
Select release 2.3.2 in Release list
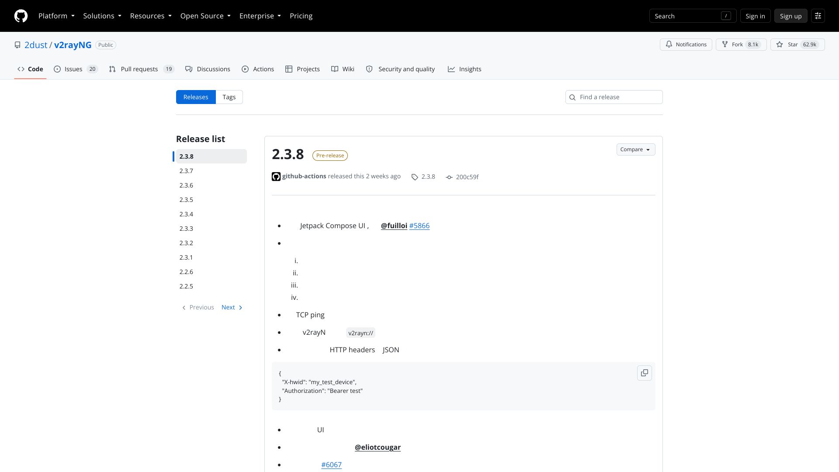pyautogui.click(x=211, y=243)
